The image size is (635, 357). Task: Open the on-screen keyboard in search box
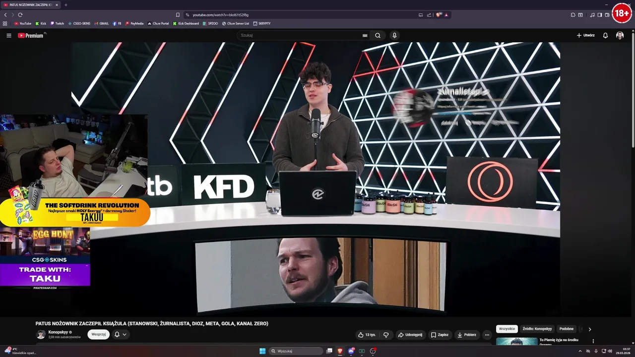[x=365, y=35]
